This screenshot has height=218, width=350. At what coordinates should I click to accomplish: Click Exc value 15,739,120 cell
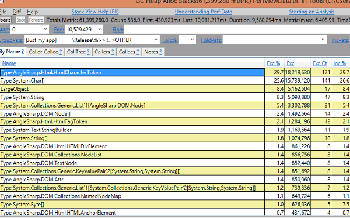tap(297, 81)
